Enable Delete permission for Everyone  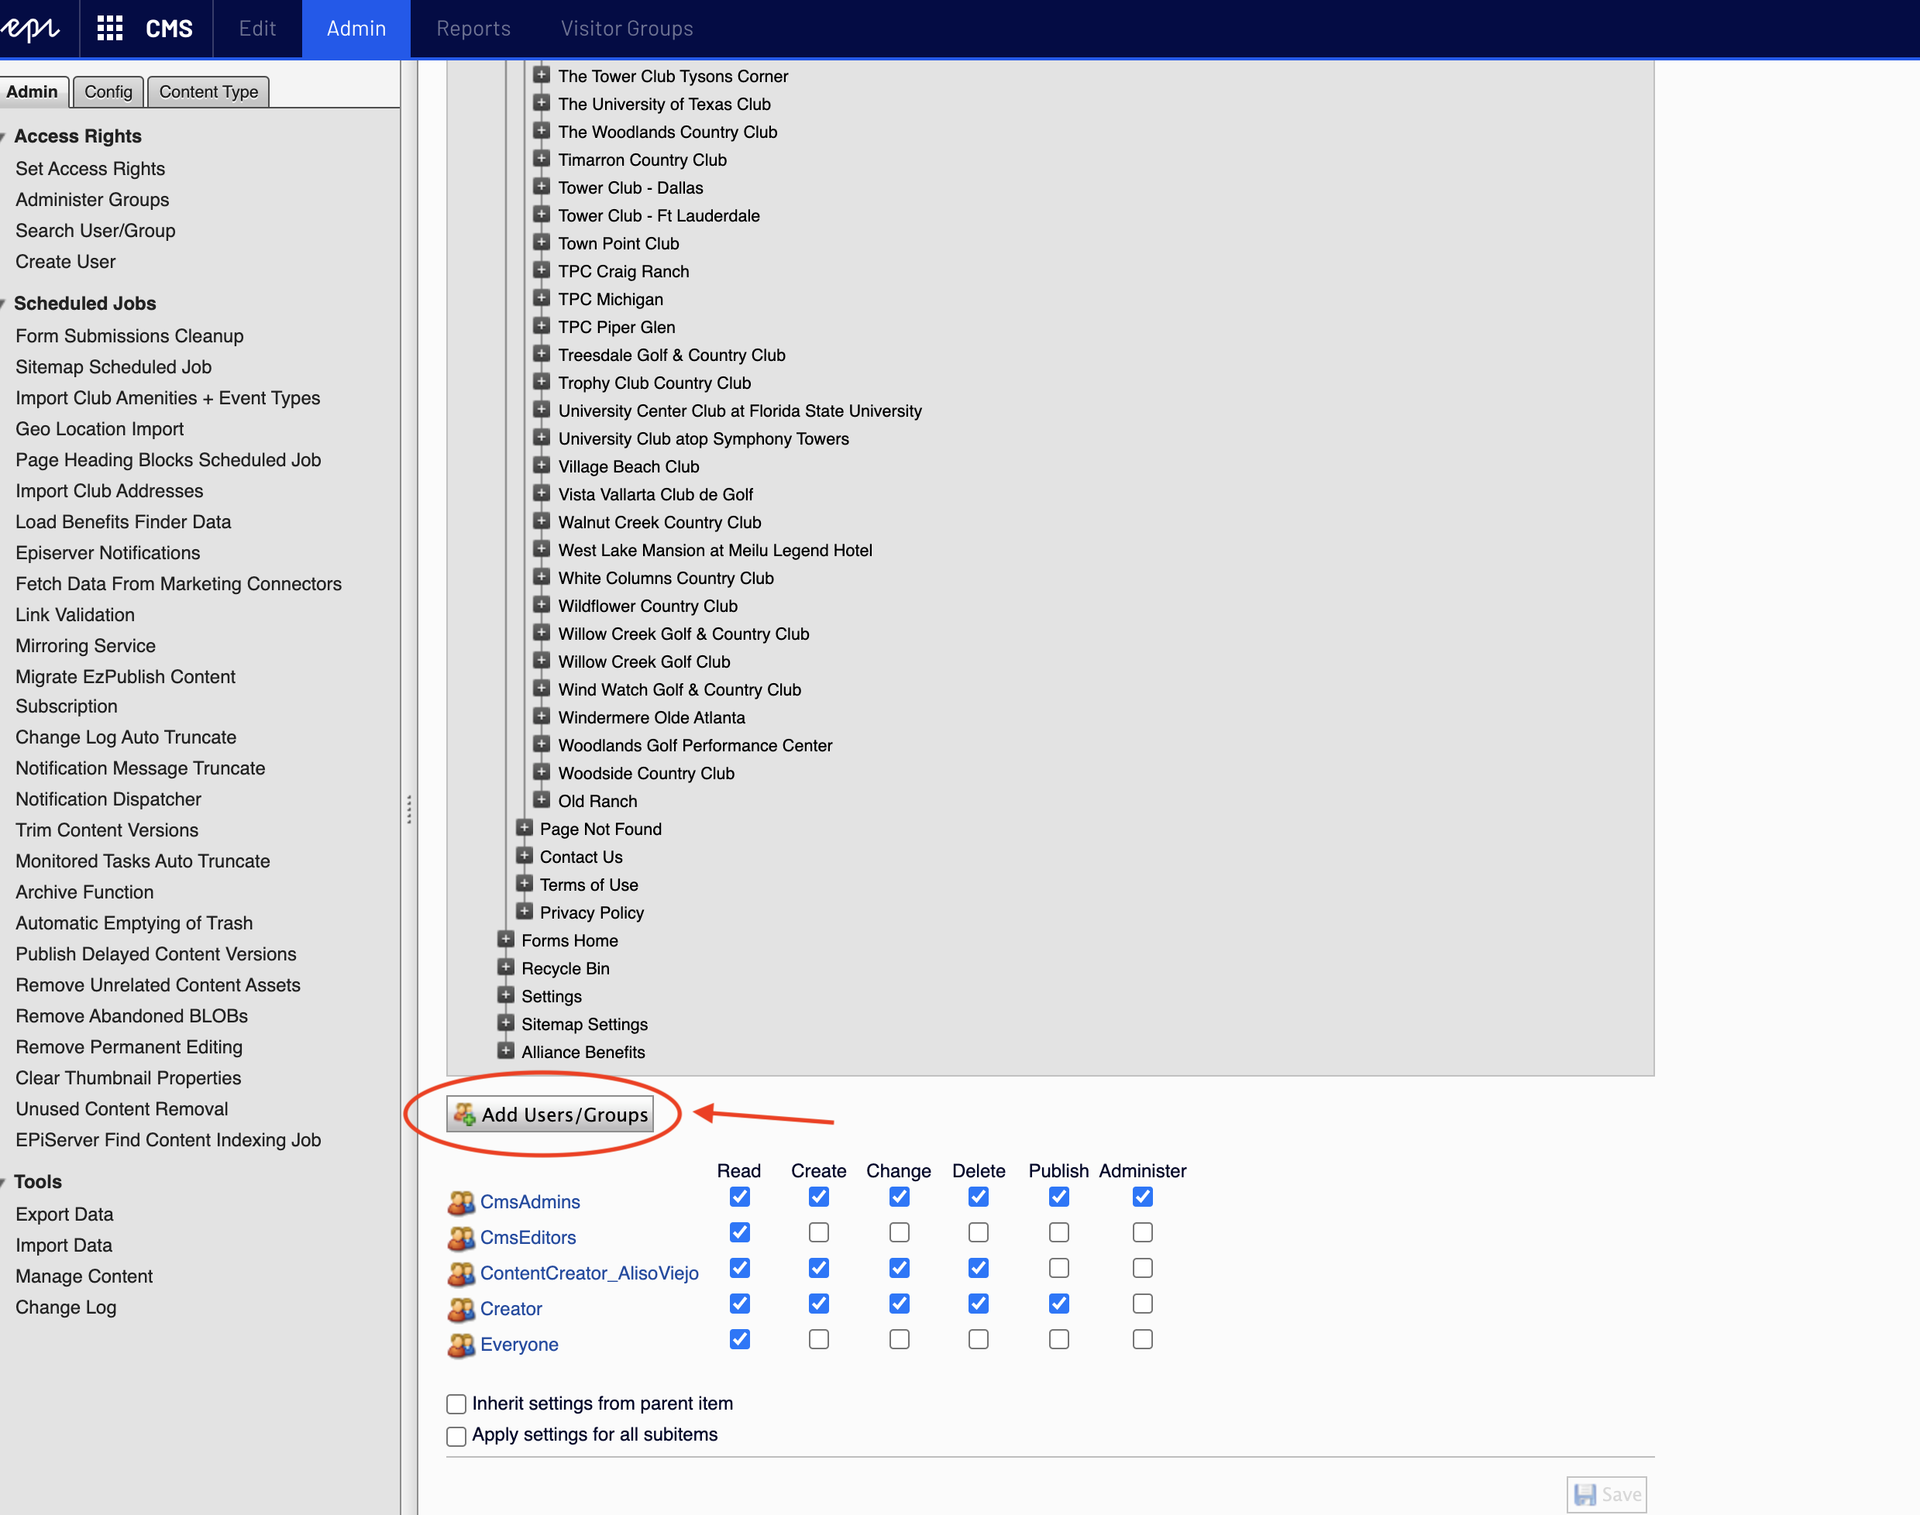point(979,1339)
